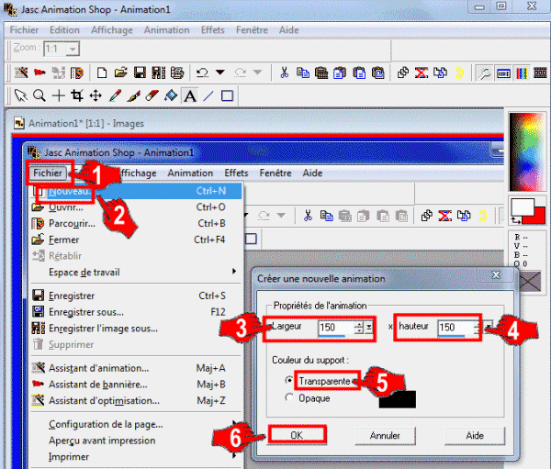551x469 pixels.
Task: Click Paste As New Animation toolbar icon
Action: click(321, 73)
